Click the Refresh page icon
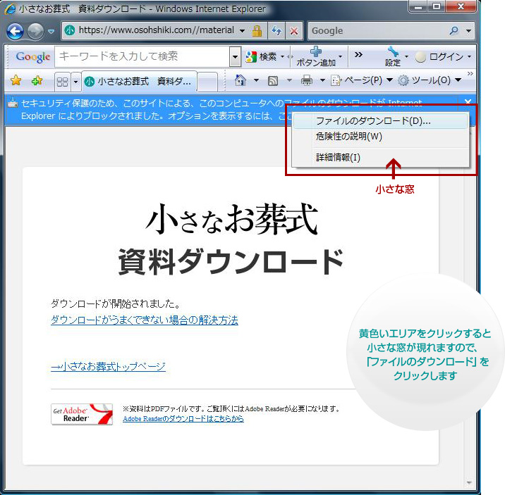The height and width of the screenshot is (495, 505). [276, 31]
